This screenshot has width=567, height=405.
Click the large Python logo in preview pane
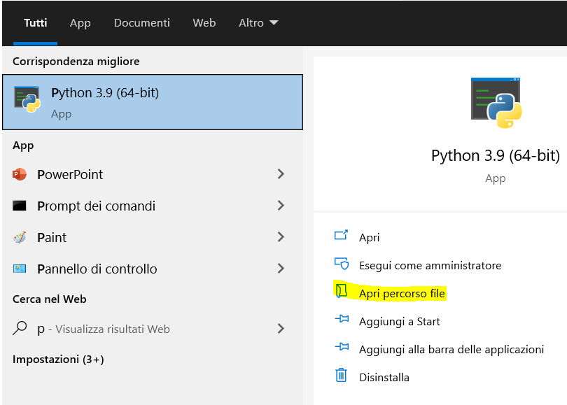pos(495,102)
